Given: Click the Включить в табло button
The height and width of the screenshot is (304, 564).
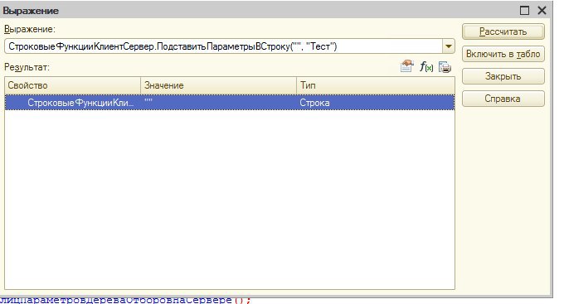Looking at the screenshot, I should coord(503,54).
